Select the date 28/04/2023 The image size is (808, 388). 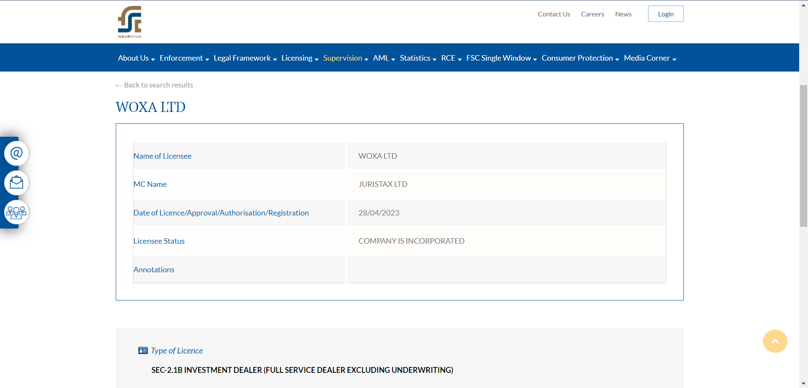coord(379,213)
